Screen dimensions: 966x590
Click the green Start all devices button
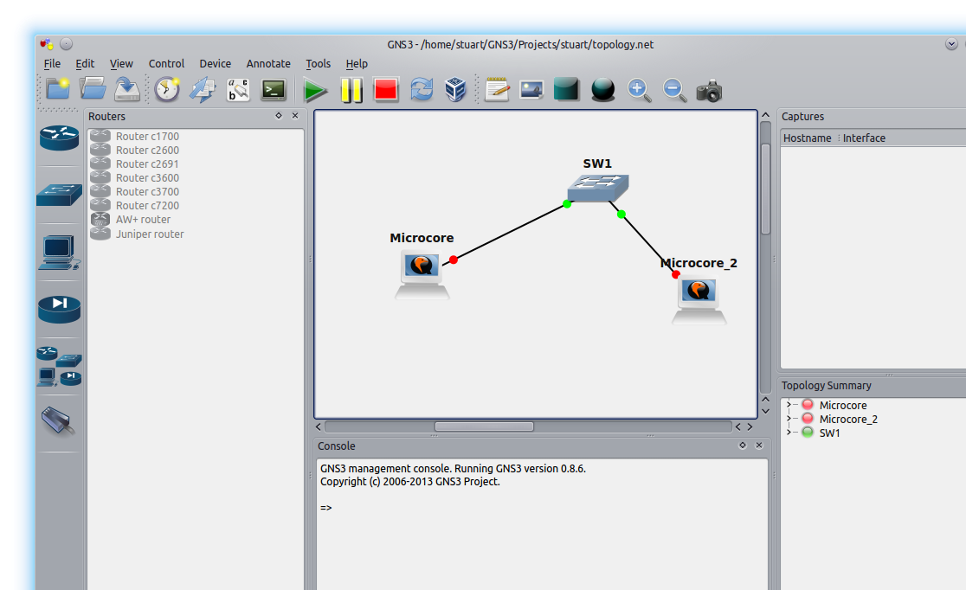(x=315, y=90)
